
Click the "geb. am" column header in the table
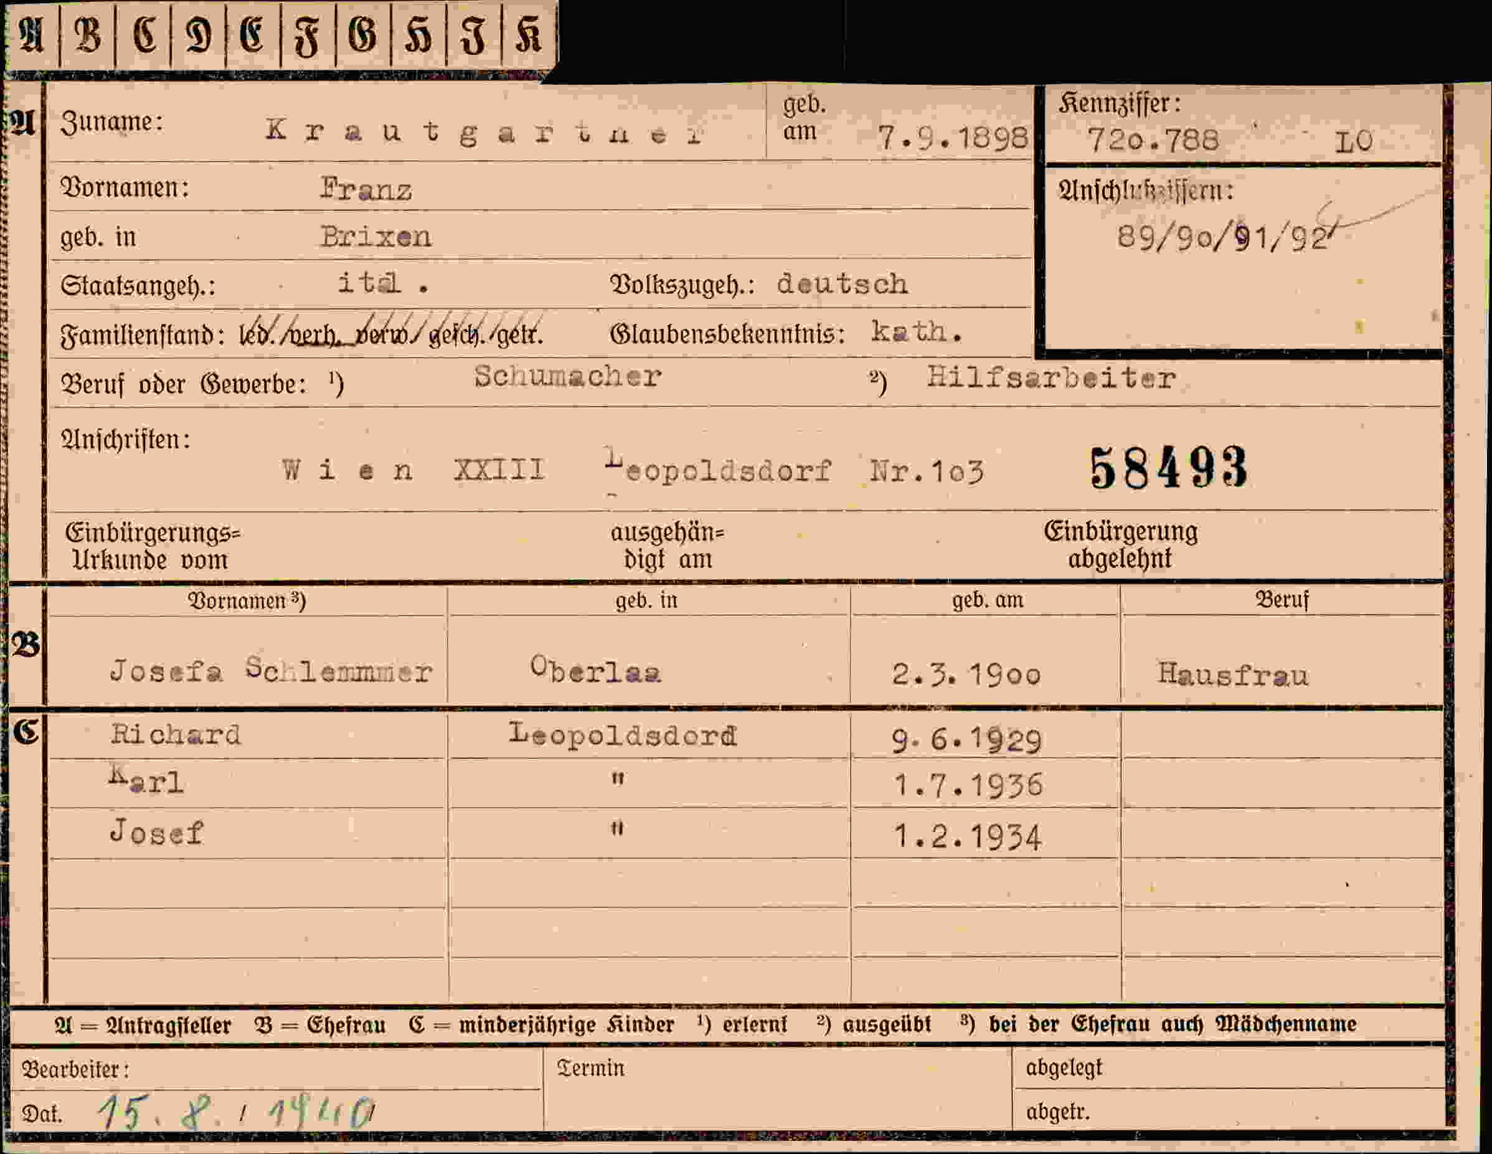988,600
